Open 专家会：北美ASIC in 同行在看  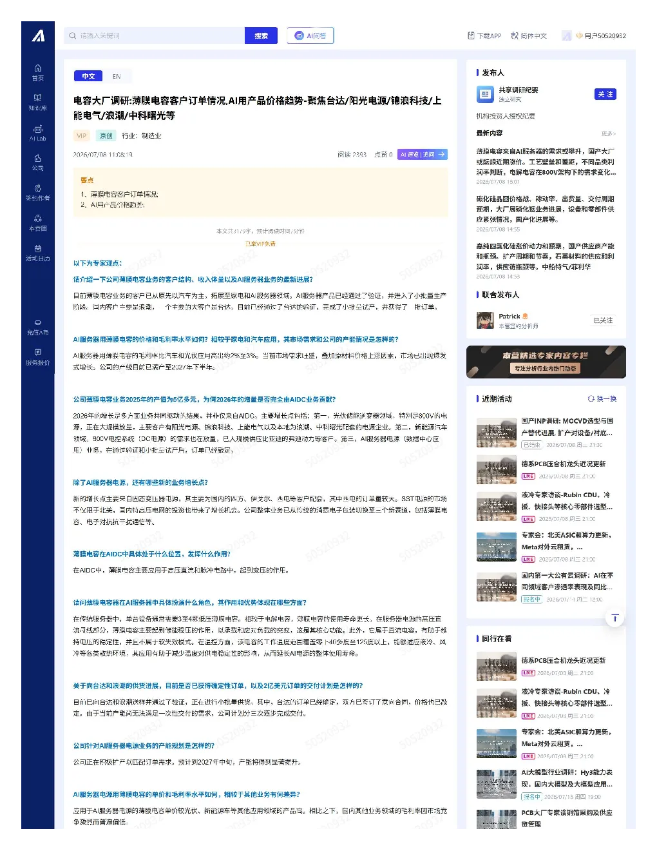coord(566,738)
